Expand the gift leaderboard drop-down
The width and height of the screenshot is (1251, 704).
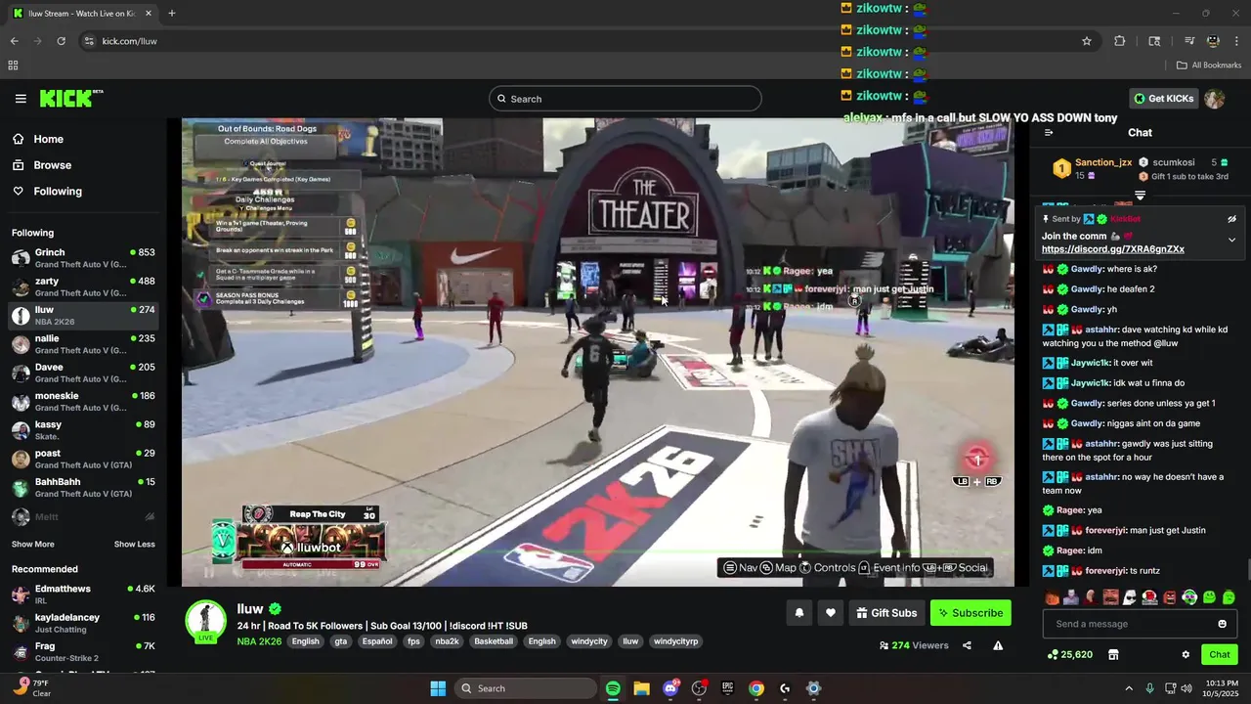point(1140,196)
